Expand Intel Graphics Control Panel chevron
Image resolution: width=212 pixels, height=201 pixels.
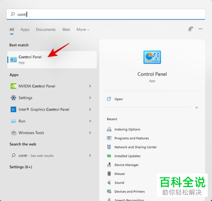click(x=90, y=109)
